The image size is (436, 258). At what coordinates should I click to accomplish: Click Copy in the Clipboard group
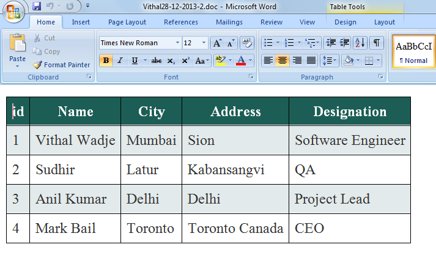(46, 51)
